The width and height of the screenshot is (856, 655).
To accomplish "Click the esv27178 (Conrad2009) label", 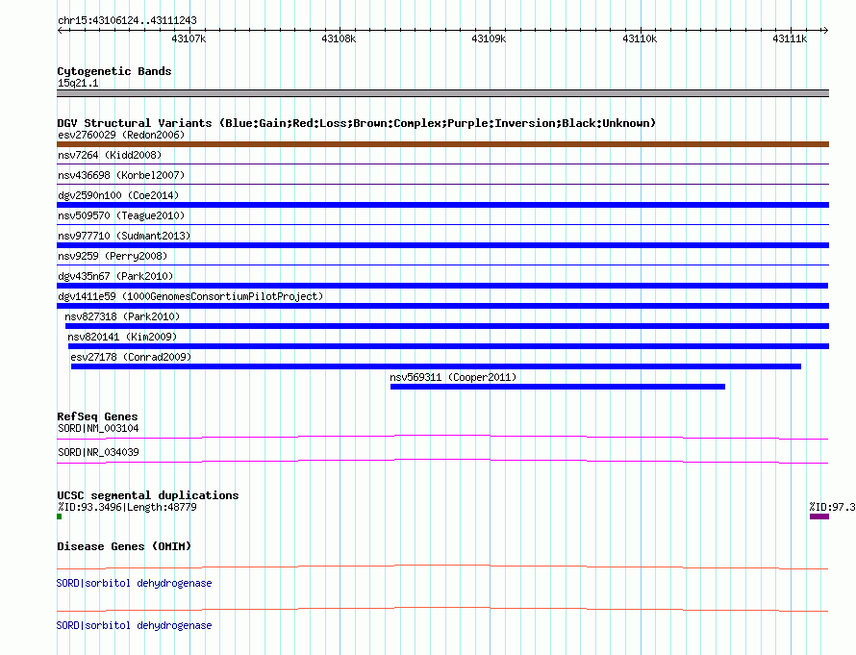I will 131,357.
